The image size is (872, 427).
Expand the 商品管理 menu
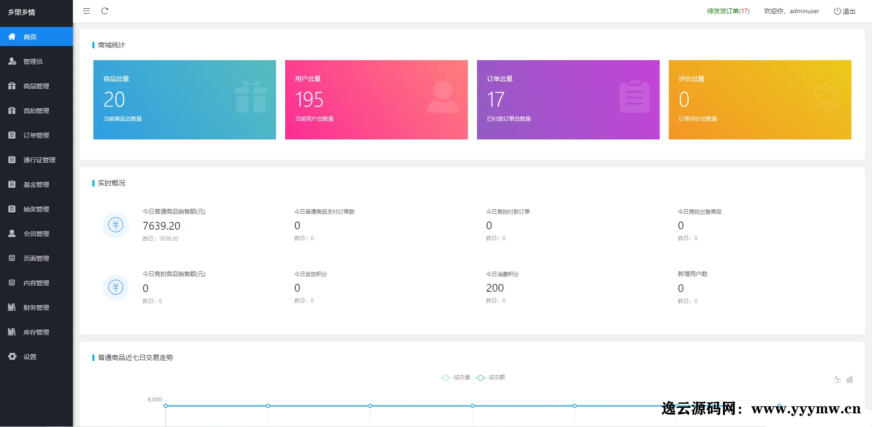(36, 86)
